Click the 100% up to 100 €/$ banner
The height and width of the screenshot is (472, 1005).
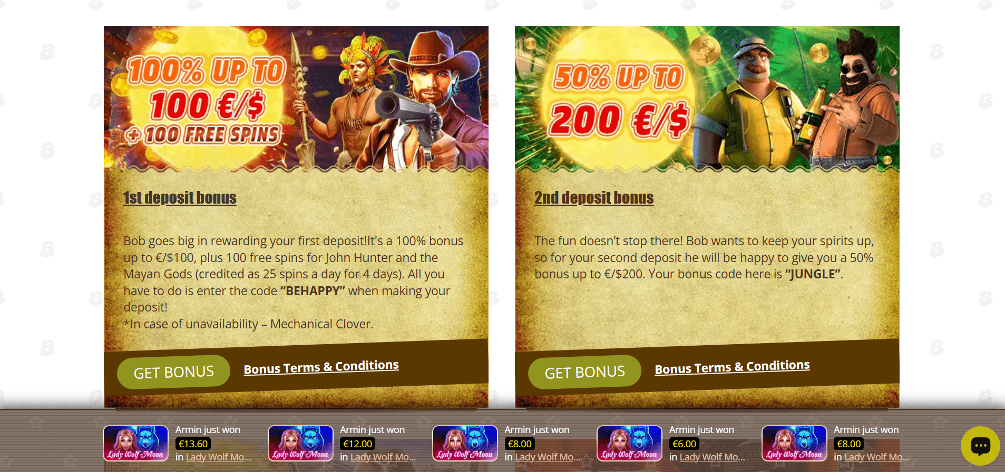click(296, 99)
